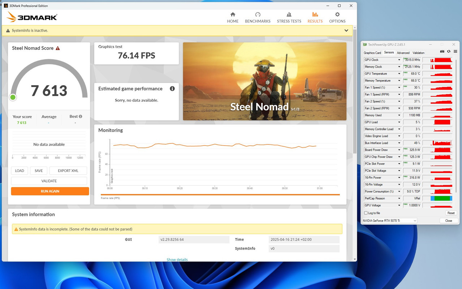
Task: Open the PerfCap Reason dropdown arrow
Action: pyautogui.click(x=399, y=198)
